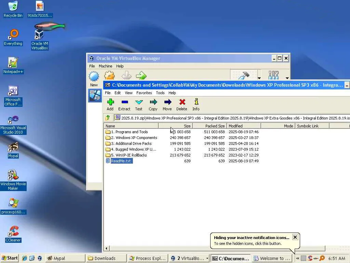Go up one folder level in 7-Zip
The height and width of the screenshot is (263, 350).
coord(108,118)
